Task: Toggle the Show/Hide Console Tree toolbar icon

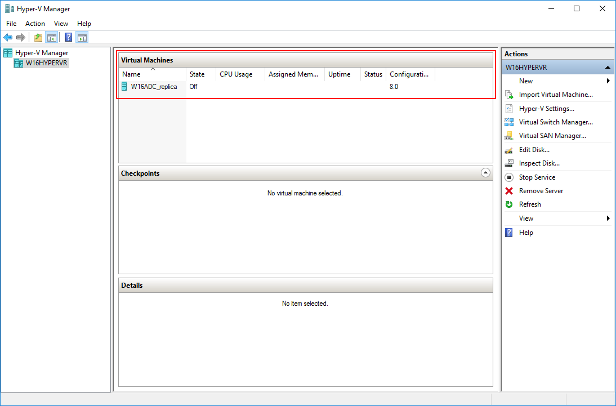Action: (x=51, y=37)
